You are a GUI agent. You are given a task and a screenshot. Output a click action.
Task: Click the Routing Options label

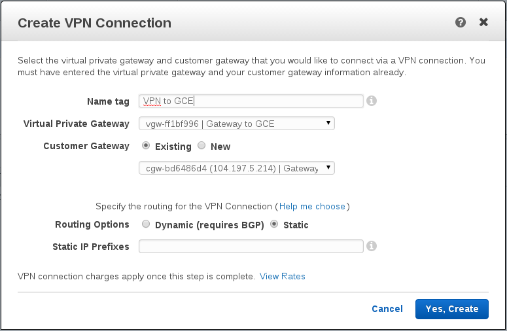pyautogui.click(x=92, y=224)
